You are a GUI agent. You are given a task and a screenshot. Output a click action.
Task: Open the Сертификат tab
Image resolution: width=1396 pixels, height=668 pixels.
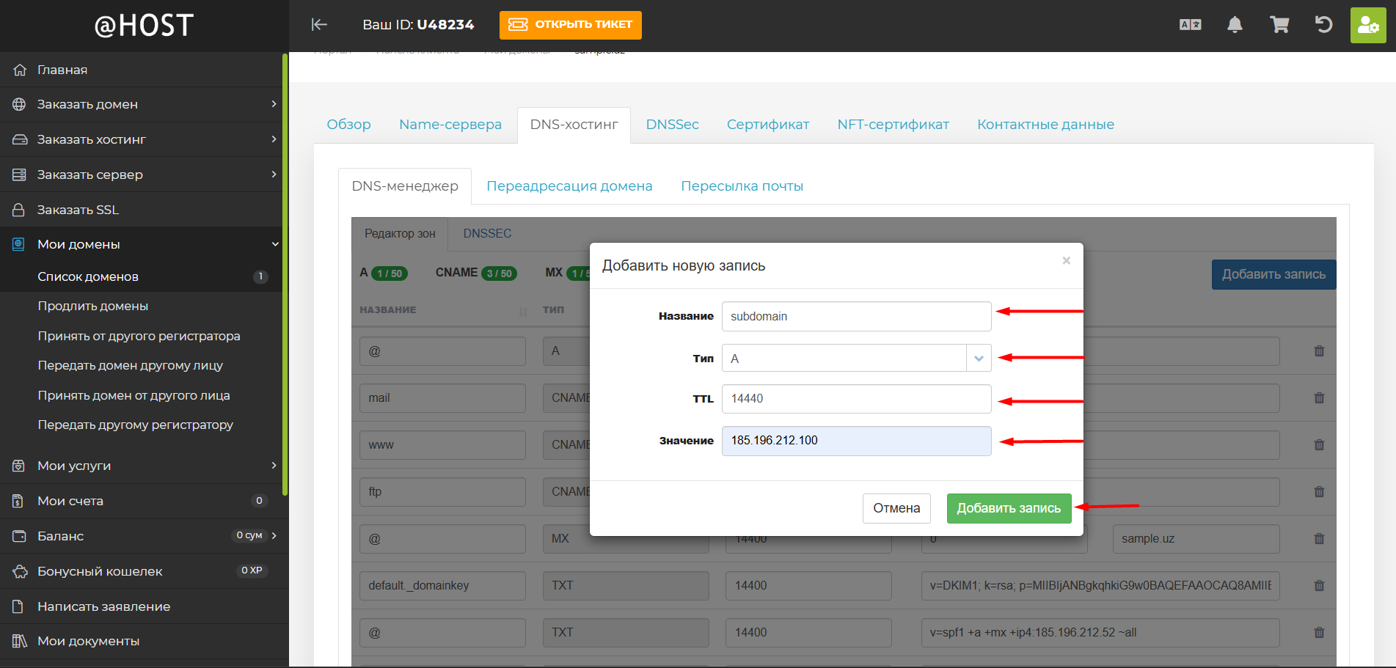pos(768,125)
